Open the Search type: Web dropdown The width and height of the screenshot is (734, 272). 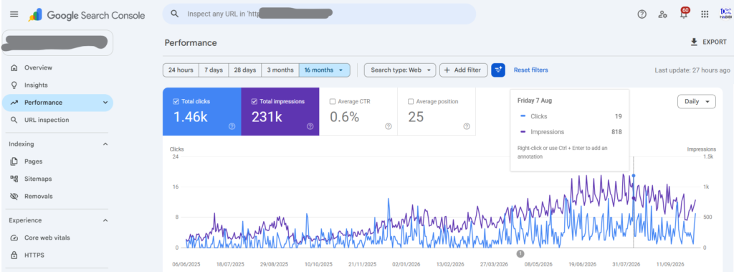click(400, 70)
